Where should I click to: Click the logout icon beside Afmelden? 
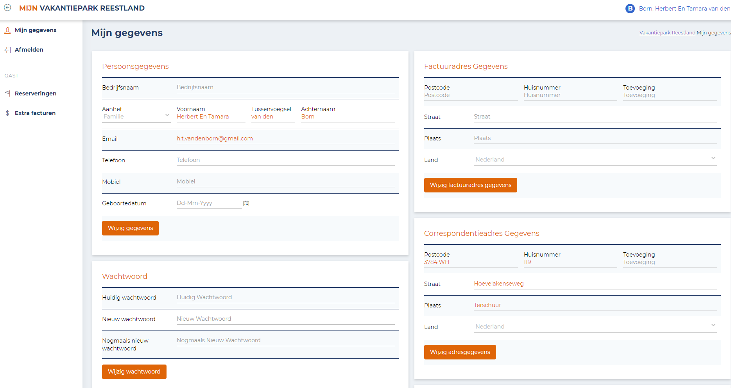pos(7,50)
